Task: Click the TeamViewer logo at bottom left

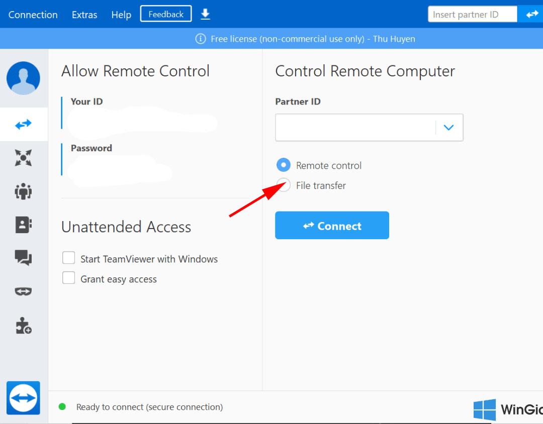Action: pos(23,398)
